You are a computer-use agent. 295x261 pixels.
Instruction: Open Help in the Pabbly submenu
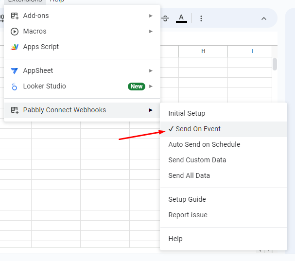coord(224,239)
